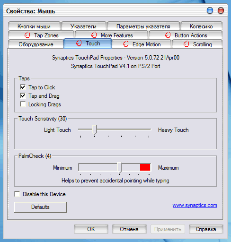Screen dimensions: 231x242
Task: Switch to the Кнопки мыши tab
Action: click(34, 26)
